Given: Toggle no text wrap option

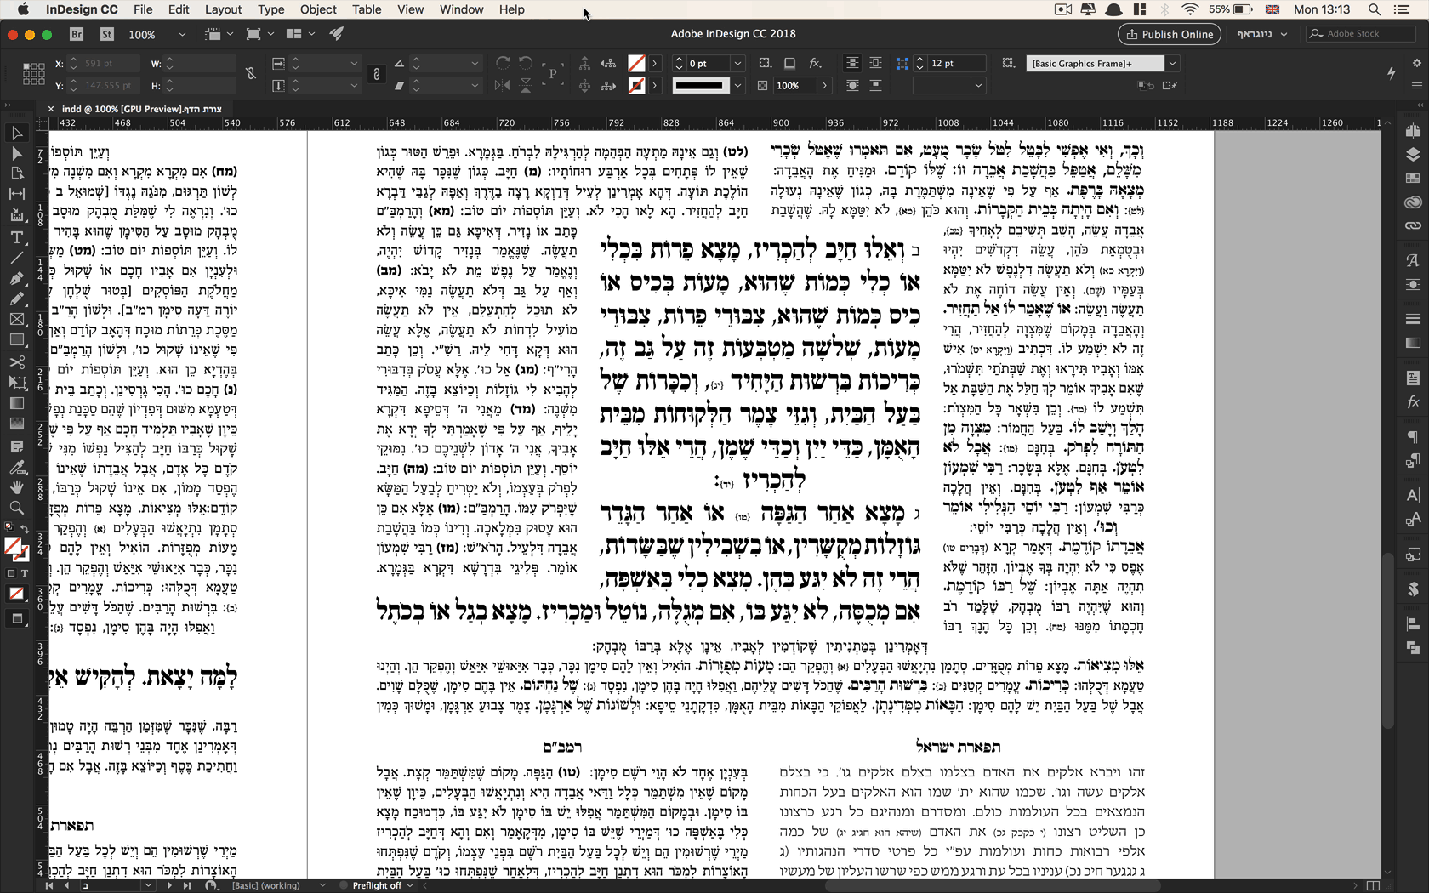Looking at the screenshot, I should pos(852,63).
